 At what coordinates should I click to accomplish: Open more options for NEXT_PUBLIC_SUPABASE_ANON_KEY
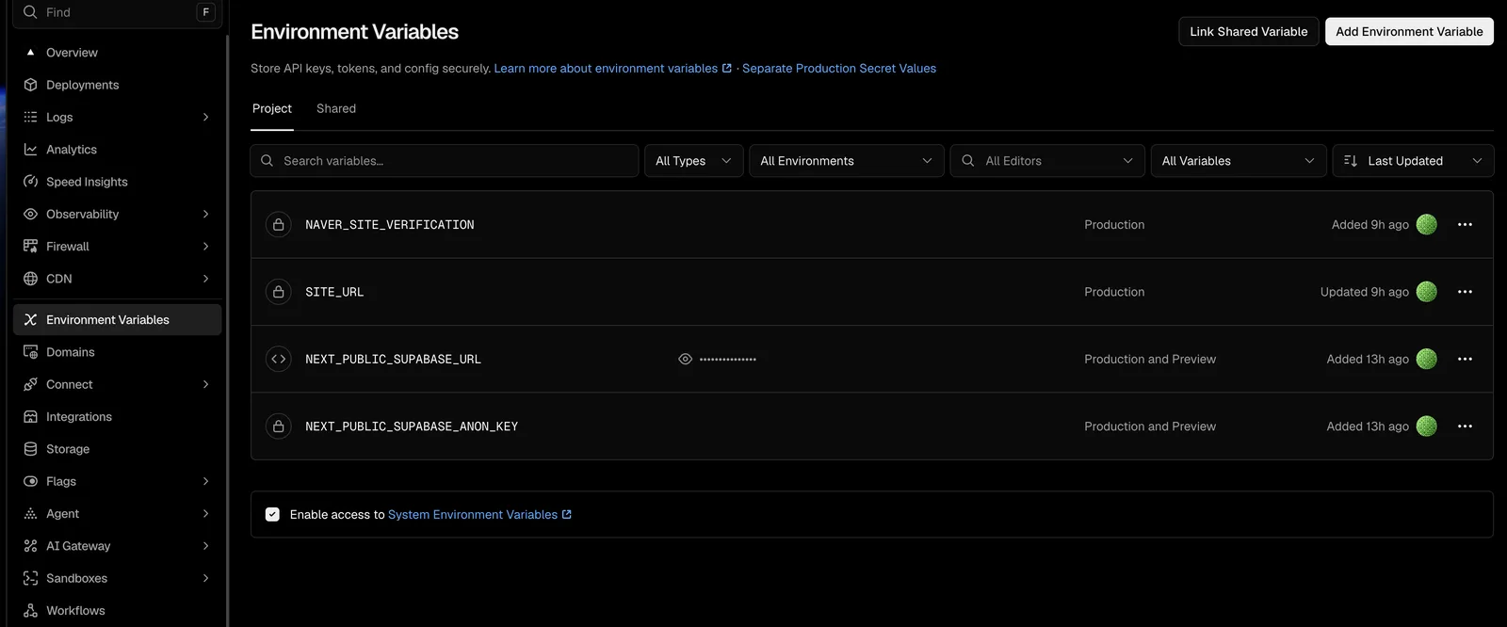click(x=1465, y=426)
